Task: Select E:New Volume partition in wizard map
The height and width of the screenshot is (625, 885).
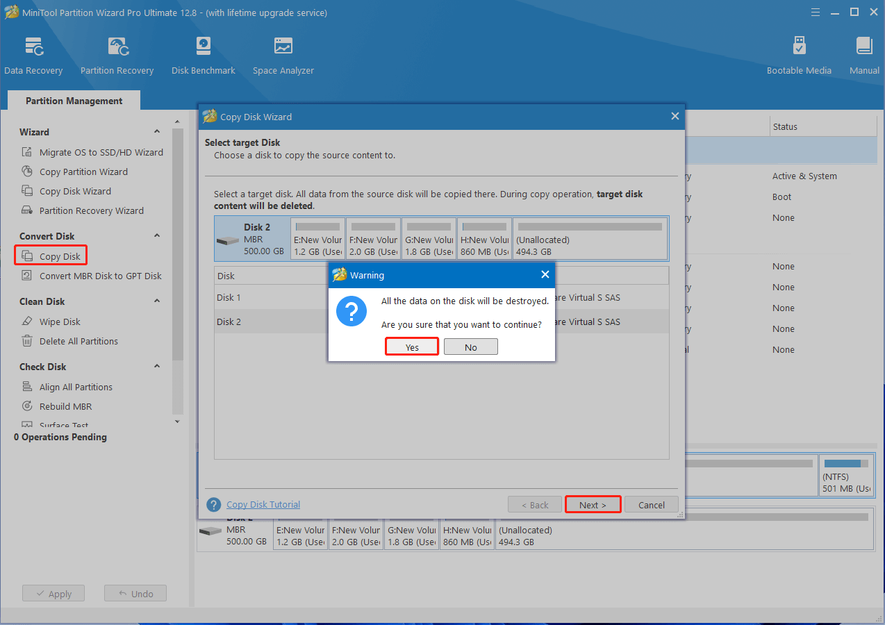Action: (x=318, y=238)
